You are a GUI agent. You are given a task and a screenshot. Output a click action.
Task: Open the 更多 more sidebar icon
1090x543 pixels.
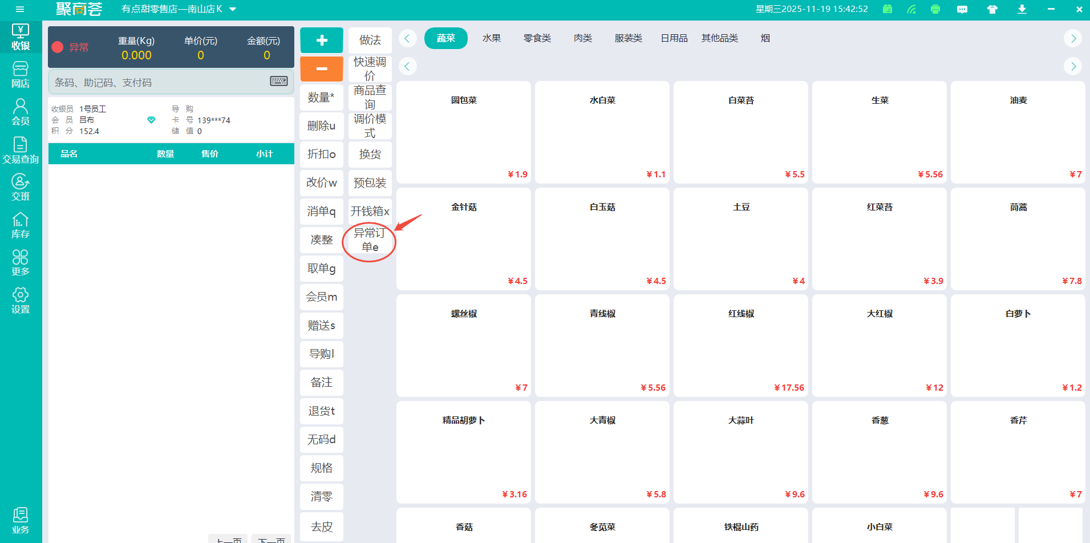point(21,263)
